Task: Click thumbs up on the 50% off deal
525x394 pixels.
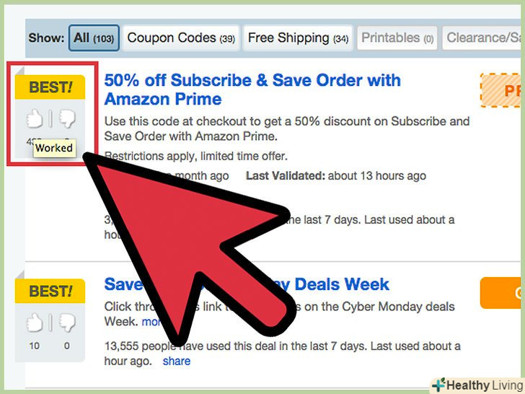Action: [35, 118]
